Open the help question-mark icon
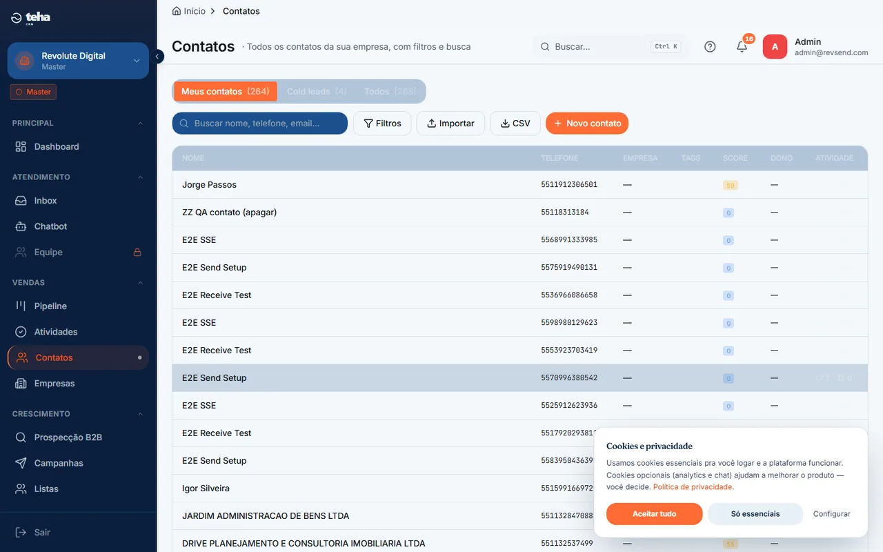This screenshot has height=552, width=883. pos(710,47)
